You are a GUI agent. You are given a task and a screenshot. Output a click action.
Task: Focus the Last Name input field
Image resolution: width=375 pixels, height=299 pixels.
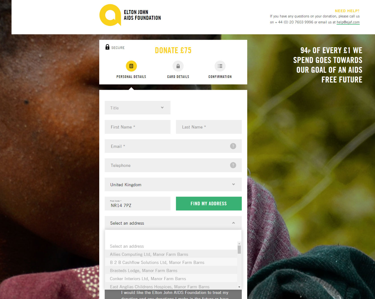click(209, 127)
